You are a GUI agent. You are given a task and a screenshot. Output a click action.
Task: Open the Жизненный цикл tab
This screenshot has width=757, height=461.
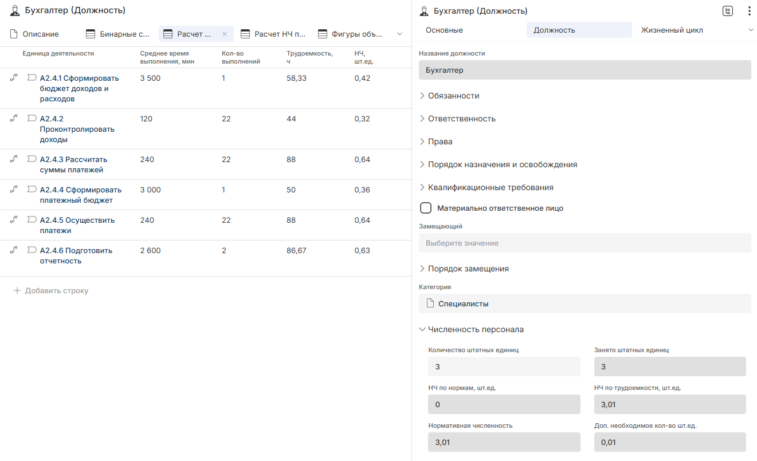point(672,30)
